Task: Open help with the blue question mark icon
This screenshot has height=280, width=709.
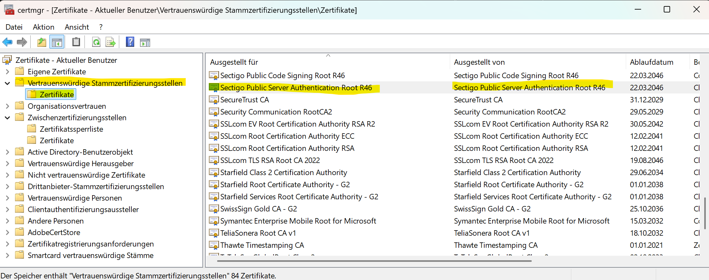Action: click(130, 42)
